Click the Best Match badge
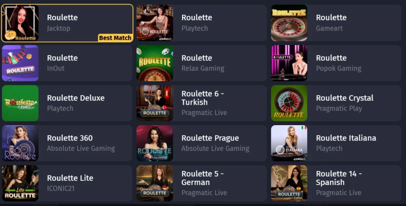The height and width of the screenshot is (206, 406). tap(115, 38)
